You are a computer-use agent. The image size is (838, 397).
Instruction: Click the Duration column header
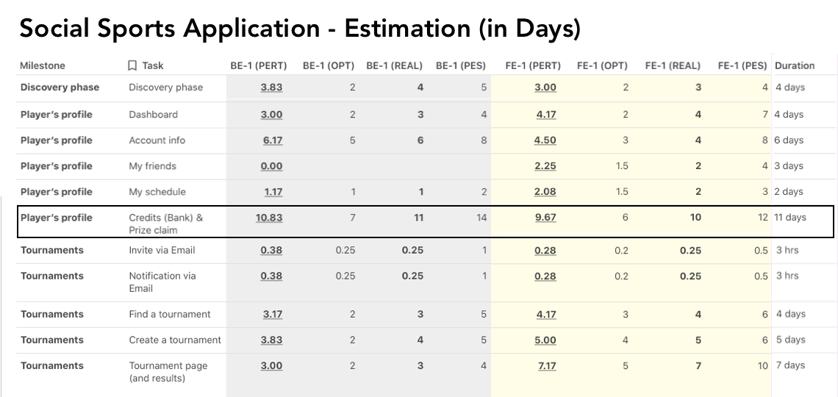point(795,65)
